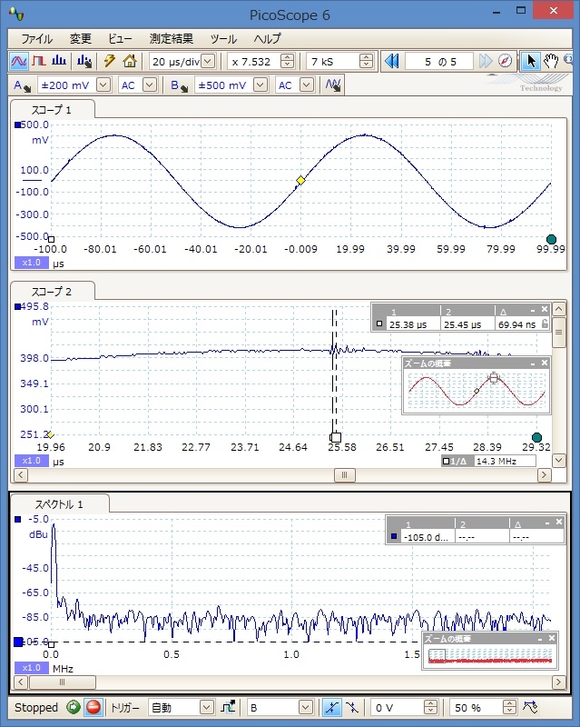Image resolution: width=580 pixels, height=727 pixels.
Task: Open the 測定結果 menu
Action: [x=172, y=39]
